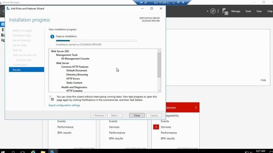Open the Tools menu
Screen dimensions: 273x153
(x=248, y=11)
